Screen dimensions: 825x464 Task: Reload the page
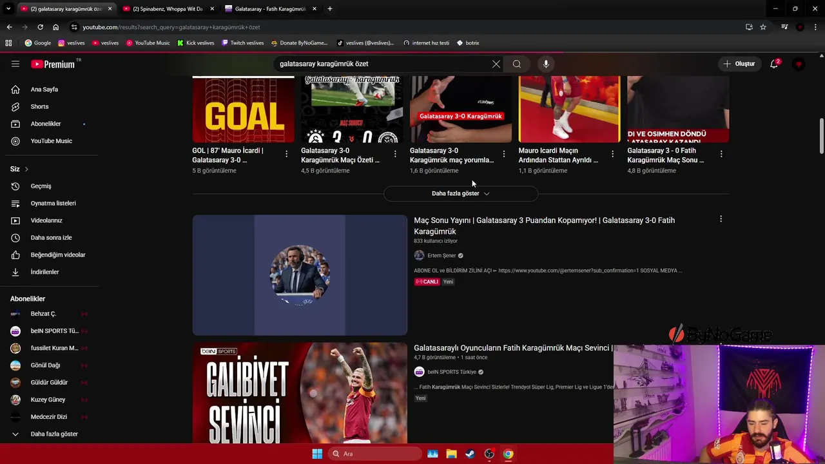coord(40,27)
